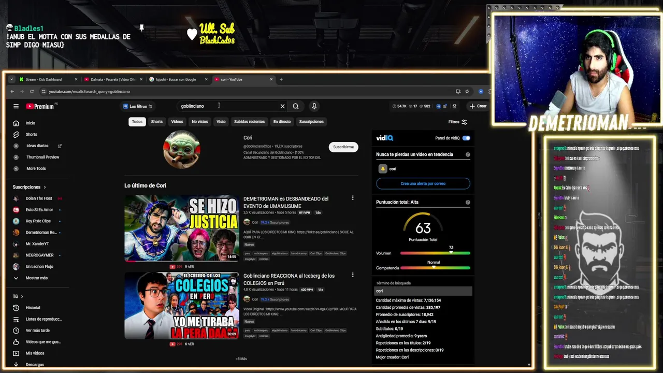Clear the search box with the X
Screen dimensions: 663x373
(282, 106)
